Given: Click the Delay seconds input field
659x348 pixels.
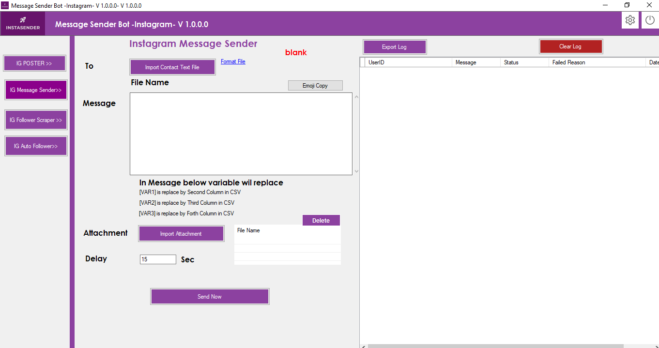Looking at the screenshot, I should click(158, 259).
